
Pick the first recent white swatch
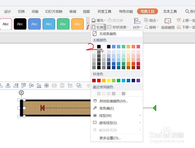pos(94,93)
